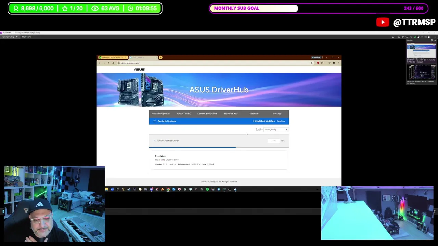
Task: Click the 0 available updates text
Action: click(x=263, y=121)
